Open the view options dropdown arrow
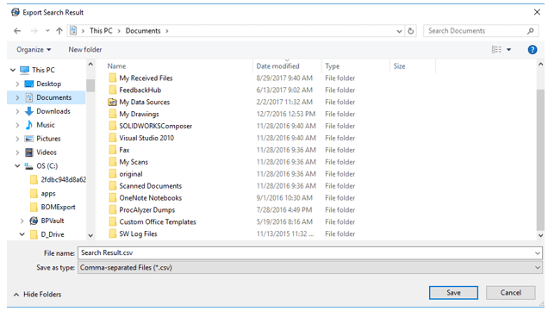Screen dimensions: 548x311 coord(509,50)
